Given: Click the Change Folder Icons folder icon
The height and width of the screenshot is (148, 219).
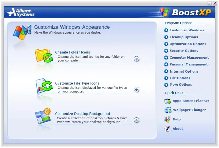Looking at the screenshot, I should click(44, 56).
